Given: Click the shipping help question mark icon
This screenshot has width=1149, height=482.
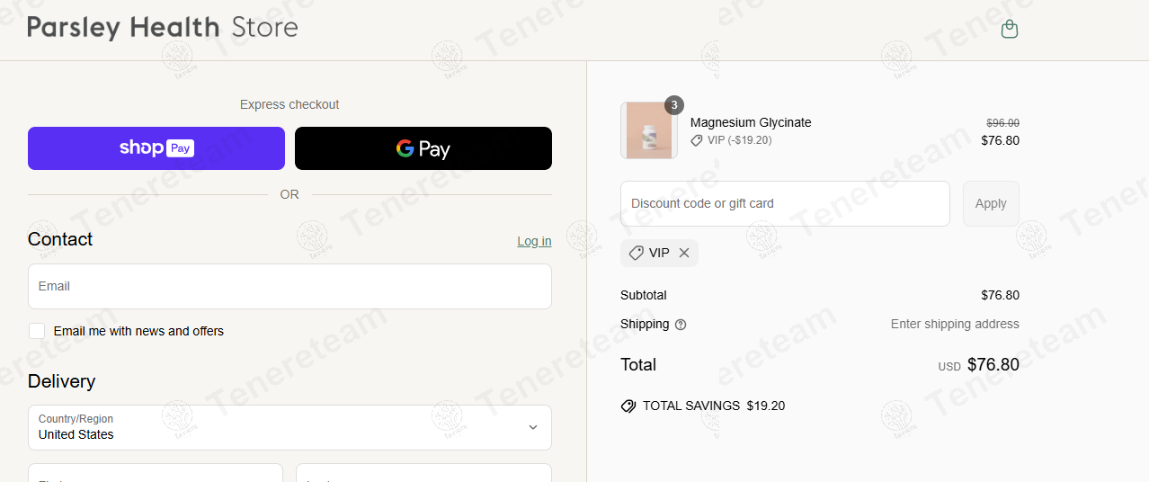Looking at the screenshot, I should 681,325.
